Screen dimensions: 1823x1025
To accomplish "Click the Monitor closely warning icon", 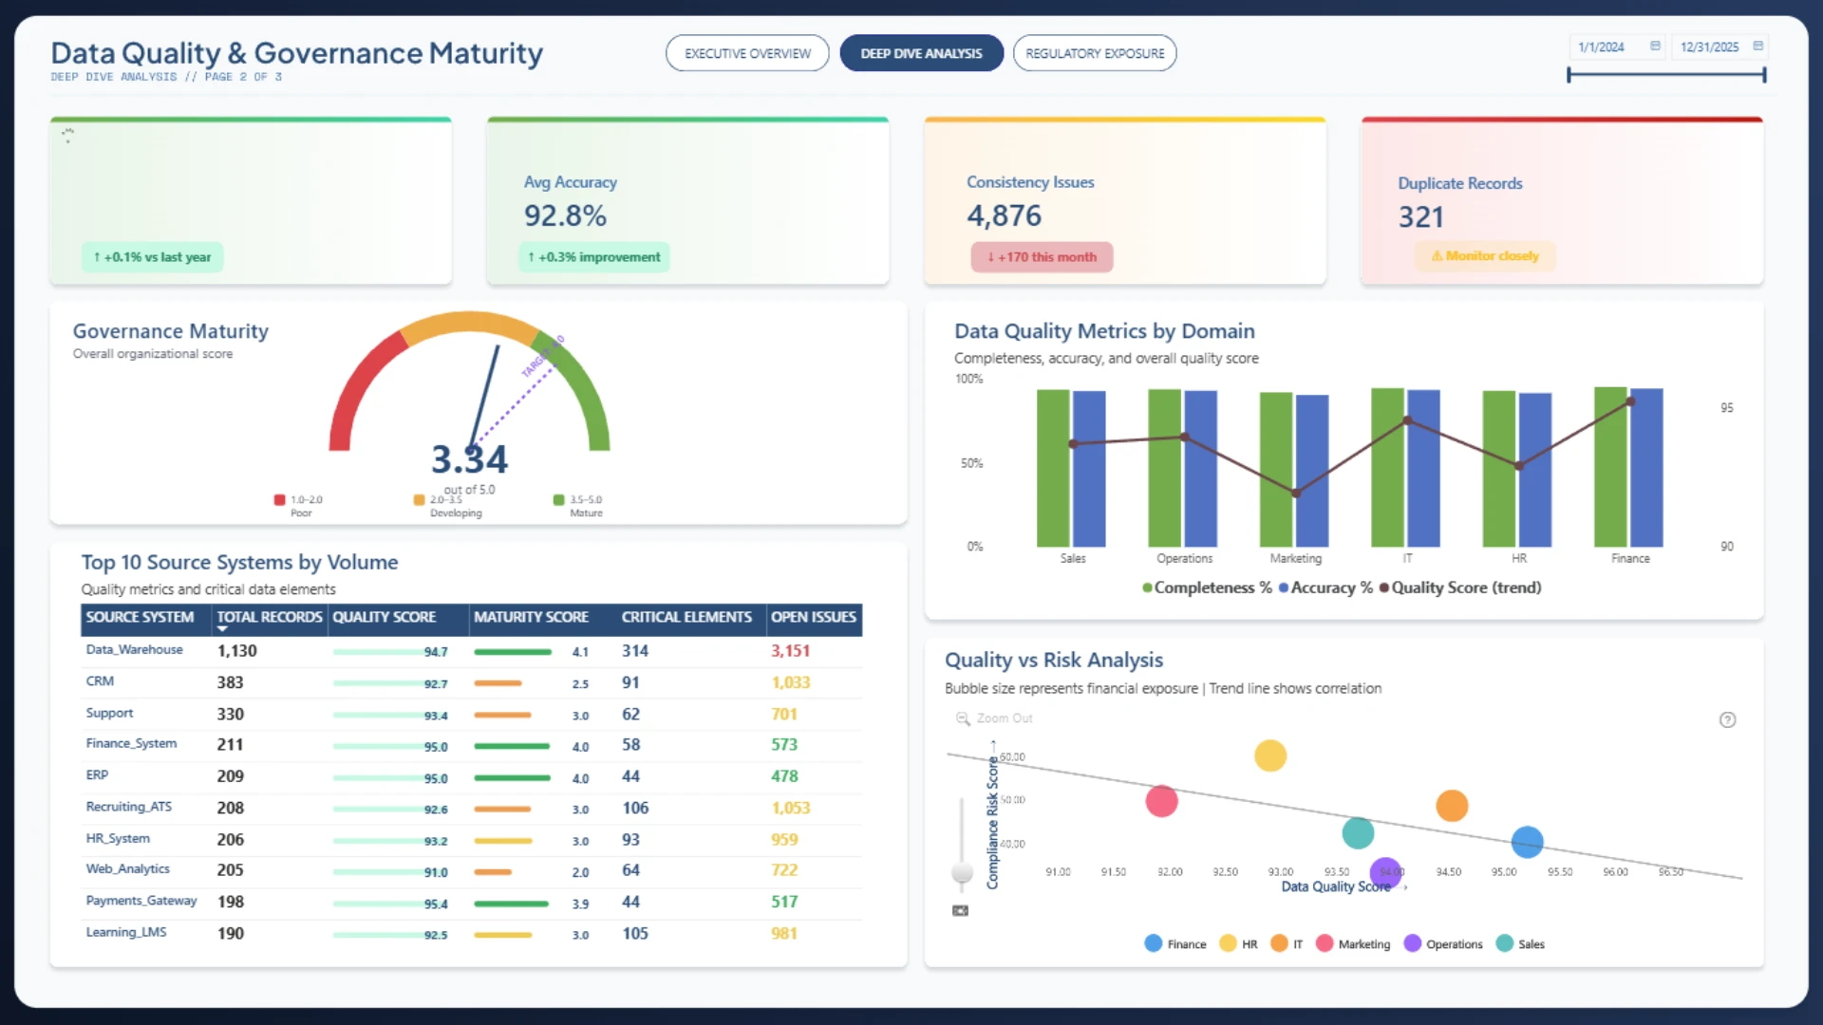I will pos(1437,256).
